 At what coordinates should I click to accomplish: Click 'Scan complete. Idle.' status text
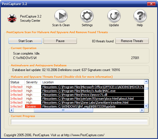point(26,53)
